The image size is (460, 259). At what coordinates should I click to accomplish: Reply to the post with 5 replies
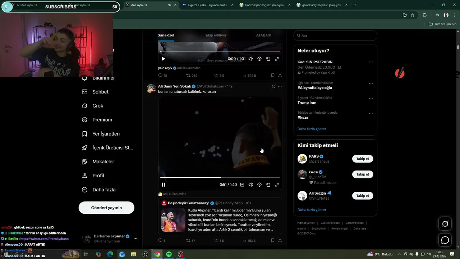pos(162,240)
